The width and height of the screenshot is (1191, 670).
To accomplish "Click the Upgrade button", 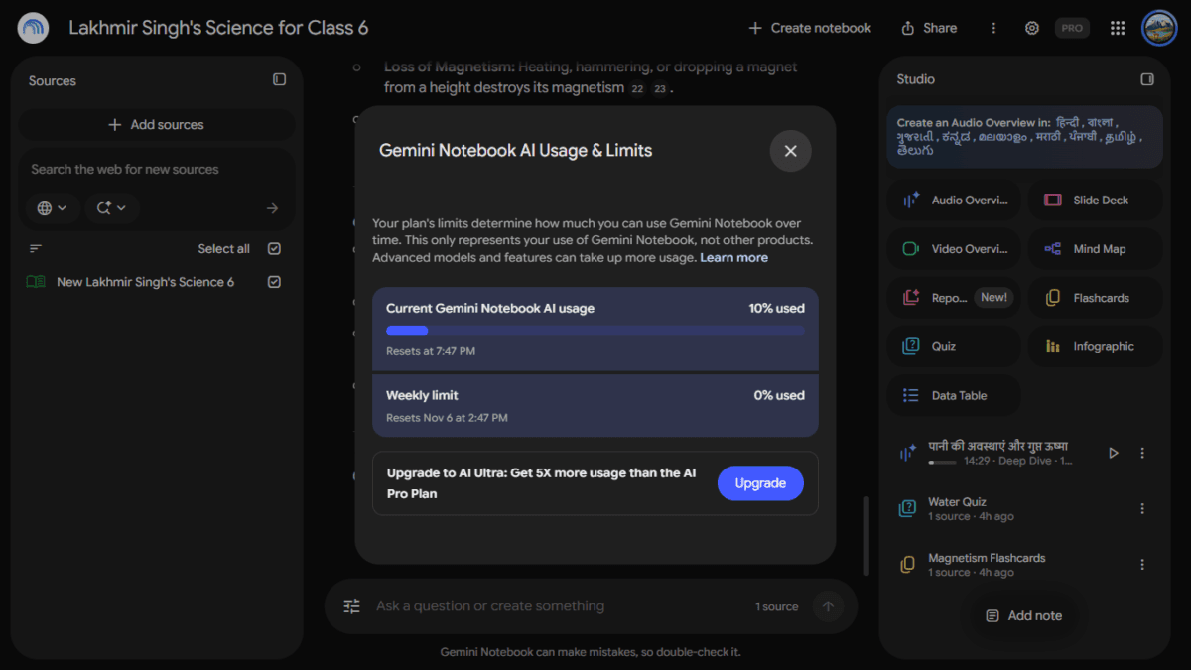I will coord(760,483).
